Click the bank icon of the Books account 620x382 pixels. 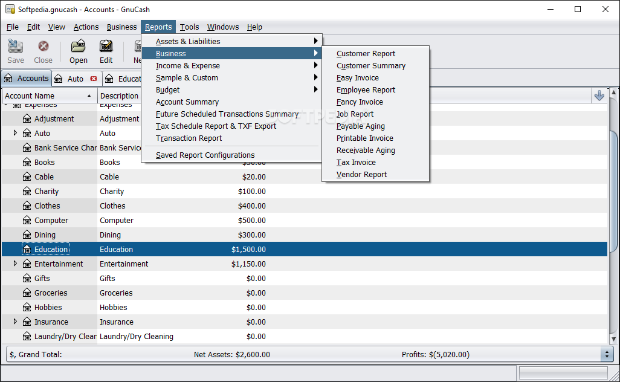pos(27,162)
